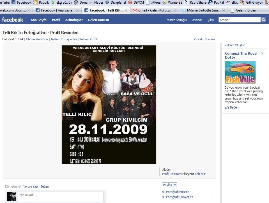Click the Facebook logo in header
Viewport: 269px width, 203px height.
point(13,20)
